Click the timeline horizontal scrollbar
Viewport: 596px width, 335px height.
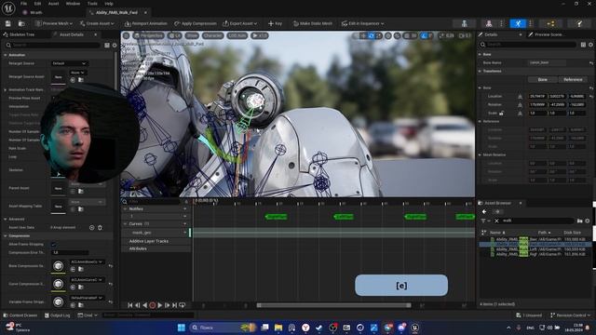[333, 305]
